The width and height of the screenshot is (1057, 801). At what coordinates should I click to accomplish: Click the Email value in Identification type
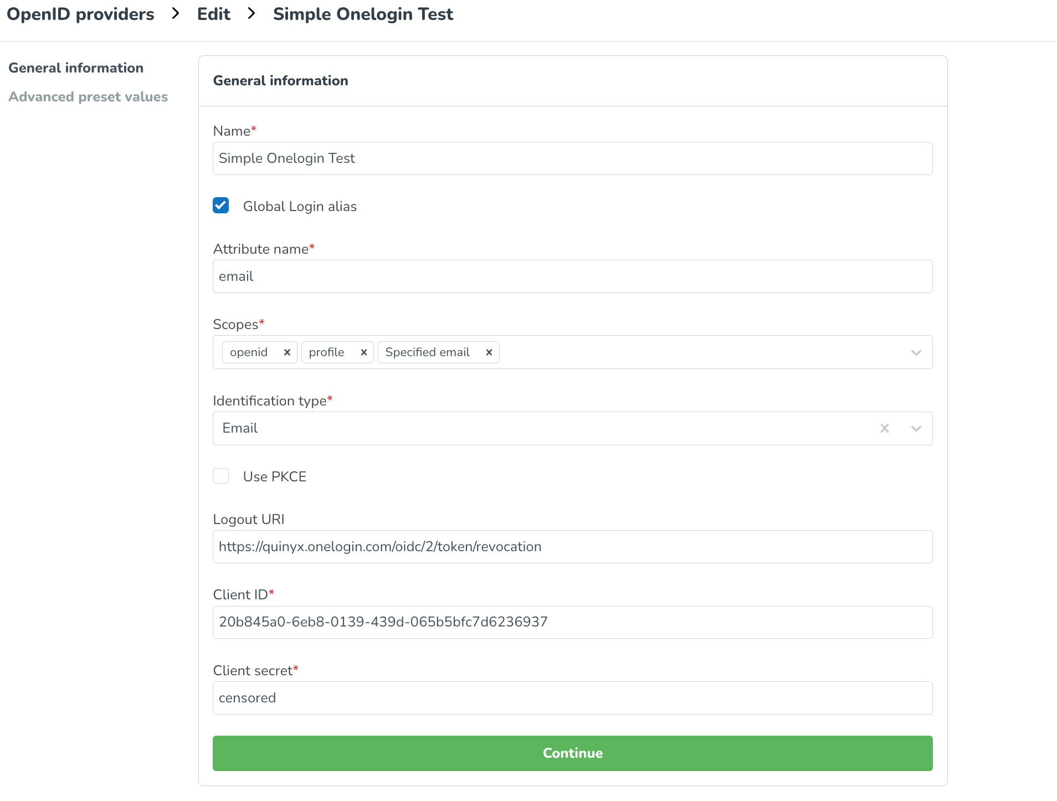tap(240, 428)
